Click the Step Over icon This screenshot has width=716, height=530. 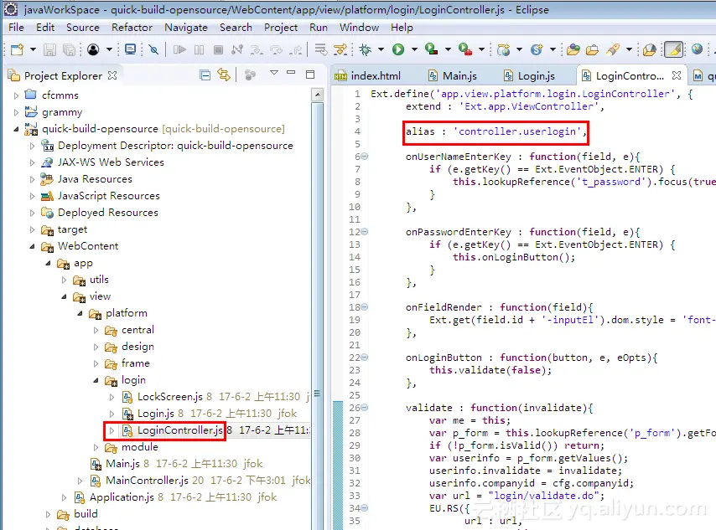click(x=277, y=49)
